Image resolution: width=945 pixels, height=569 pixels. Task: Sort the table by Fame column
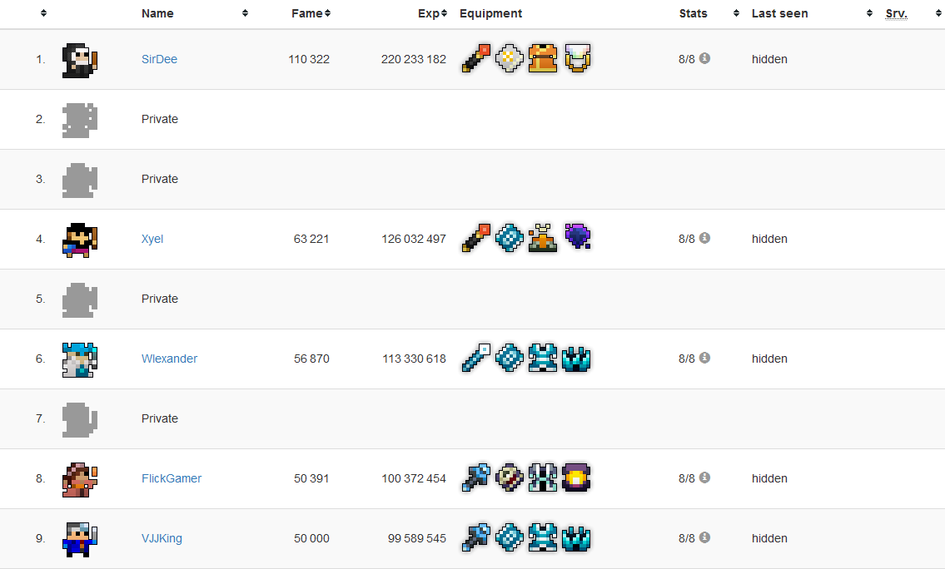[311, 13]
